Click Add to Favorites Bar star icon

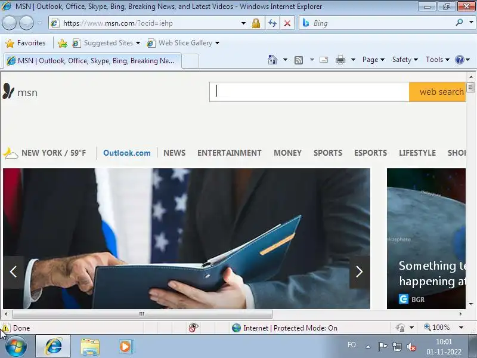tap(63, 43)
